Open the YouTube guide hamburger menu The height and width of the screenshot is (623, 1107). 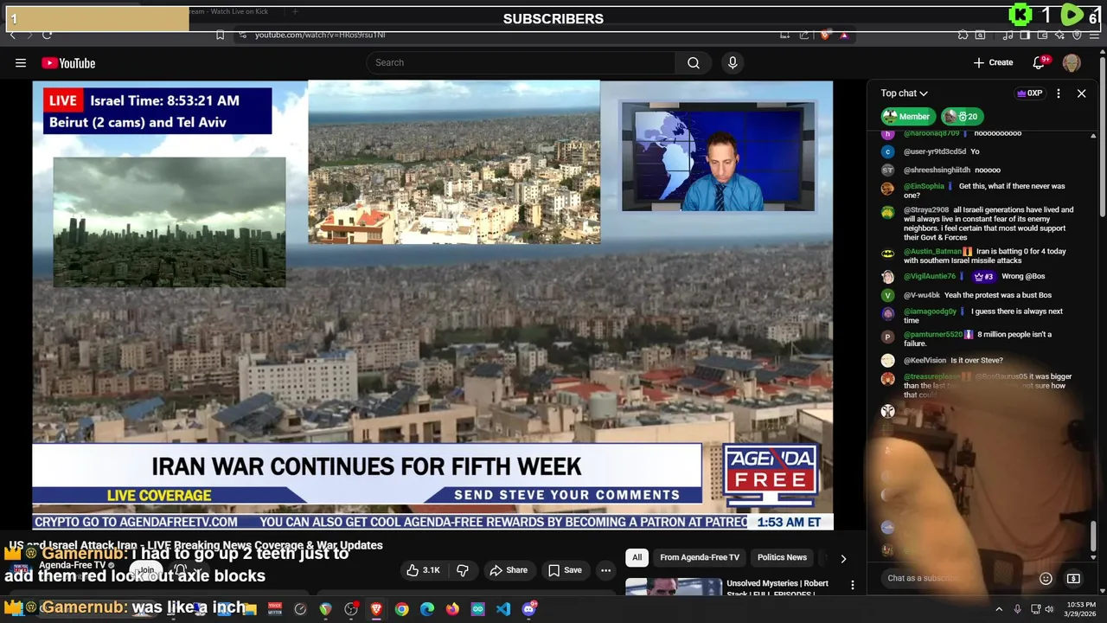[21, 62]
